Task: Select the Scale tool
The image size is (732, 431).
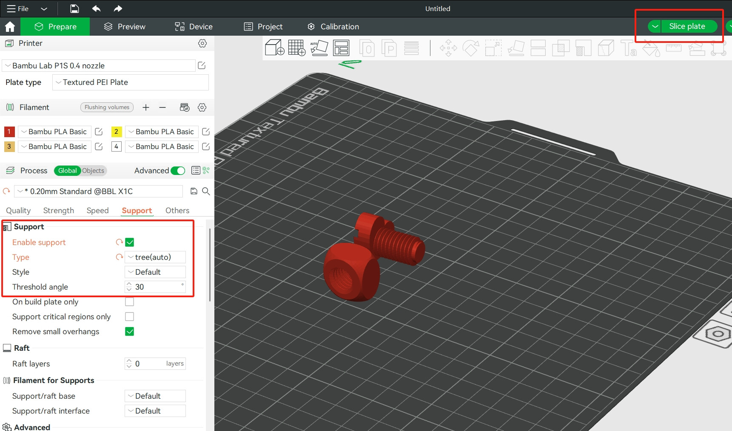Action: [x=493, y=48]
